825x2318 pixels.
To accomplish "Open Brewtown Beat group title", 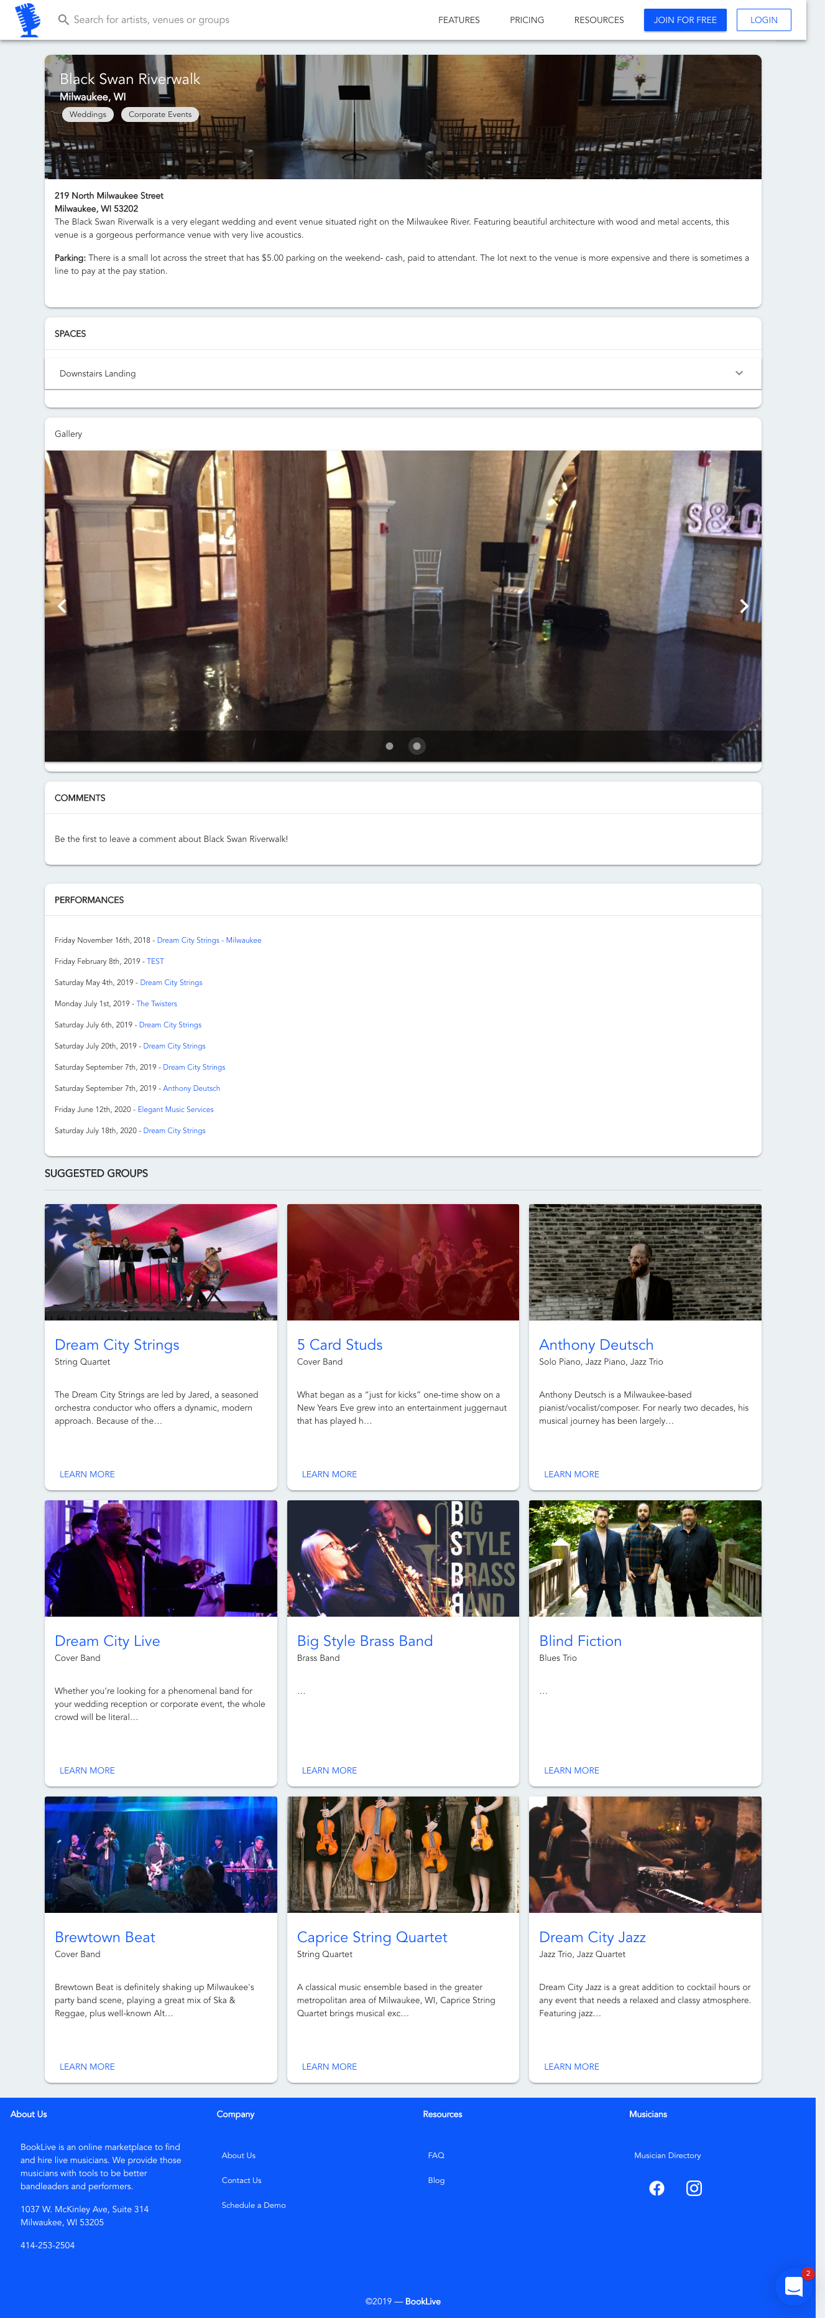I will coord(104,1937).
